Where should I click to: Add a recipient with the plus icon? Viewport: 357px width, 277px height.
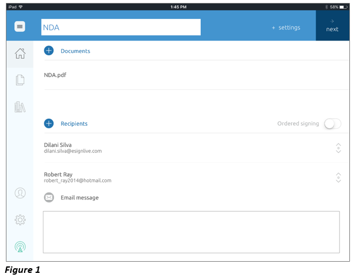[x=49, y=124]
